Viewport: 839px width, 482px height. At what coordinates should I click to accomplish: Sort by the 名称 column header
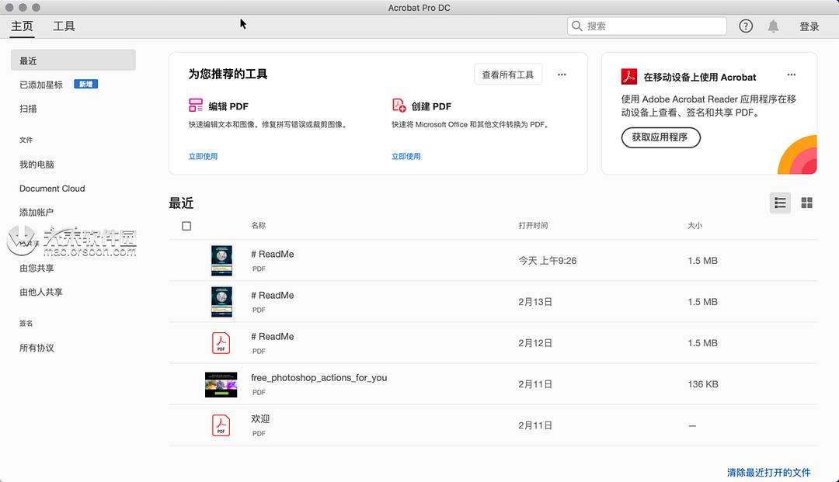259,226
